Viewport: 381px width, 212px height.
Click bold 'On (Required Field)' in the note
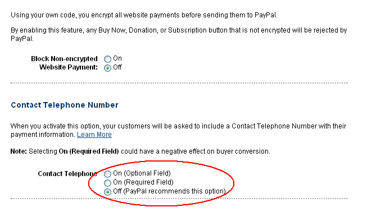89,151
